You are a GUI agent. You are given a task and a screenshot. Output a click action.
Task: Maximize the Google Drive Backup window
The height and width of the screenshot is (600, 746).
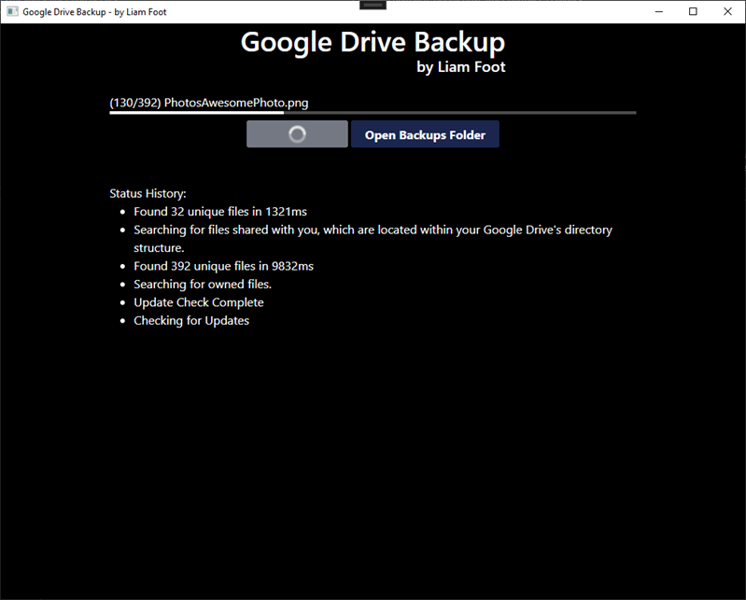point(693,11)
